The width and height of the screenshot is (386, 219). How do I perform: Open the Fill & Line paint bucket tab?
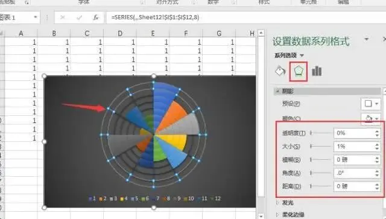pos(280,71)
